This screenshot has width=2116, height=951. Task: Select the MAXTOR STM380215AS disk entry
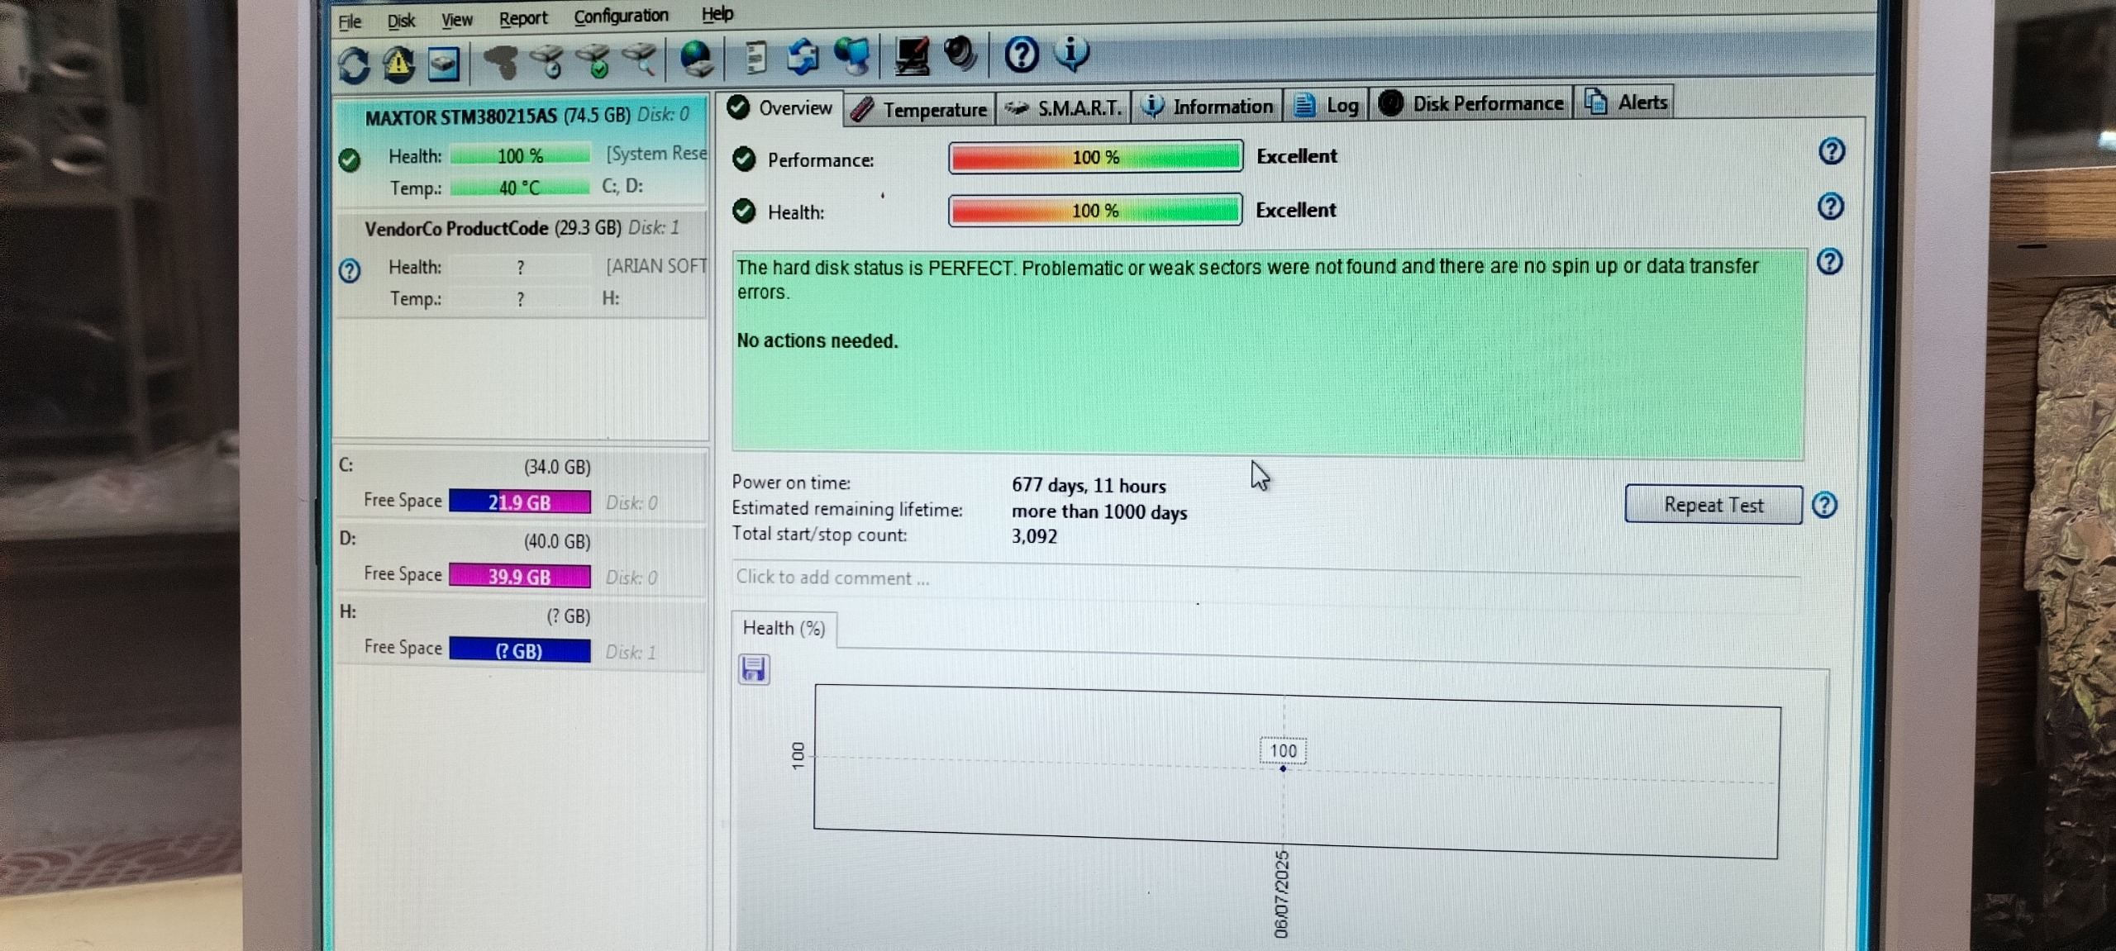(522, 152)
